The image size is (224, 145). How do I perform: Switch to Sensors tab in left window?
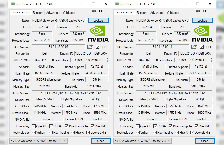tap(38, 13)
